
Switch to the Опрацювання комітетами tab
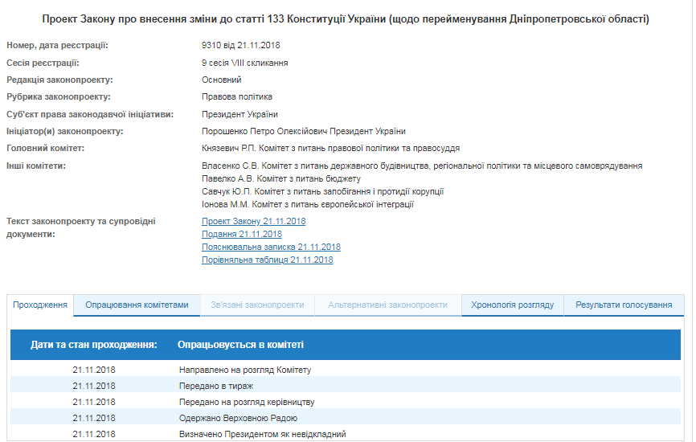tap(137, 305)
